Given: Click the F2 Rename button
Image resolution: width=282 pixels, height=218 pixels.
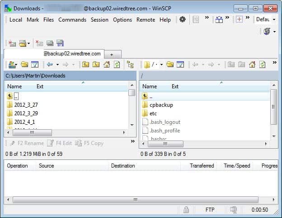Looking at the screenshot, I should pos(27,143).
